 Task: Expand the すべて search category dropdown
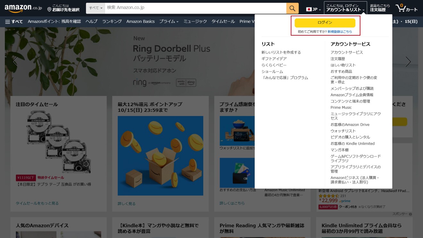(96, 8)
